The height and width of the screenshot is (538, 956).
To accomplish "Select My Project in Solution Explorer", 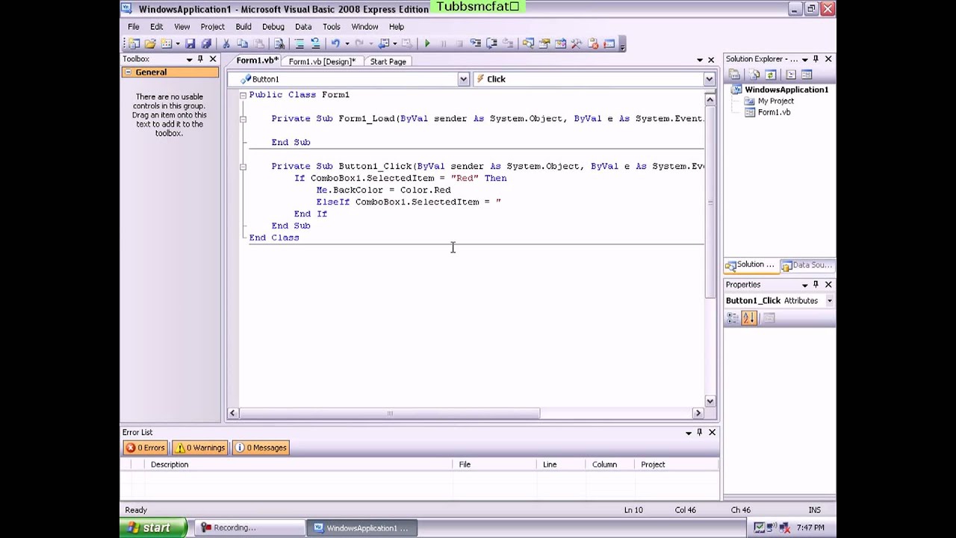I will click(x=775, y=101).
